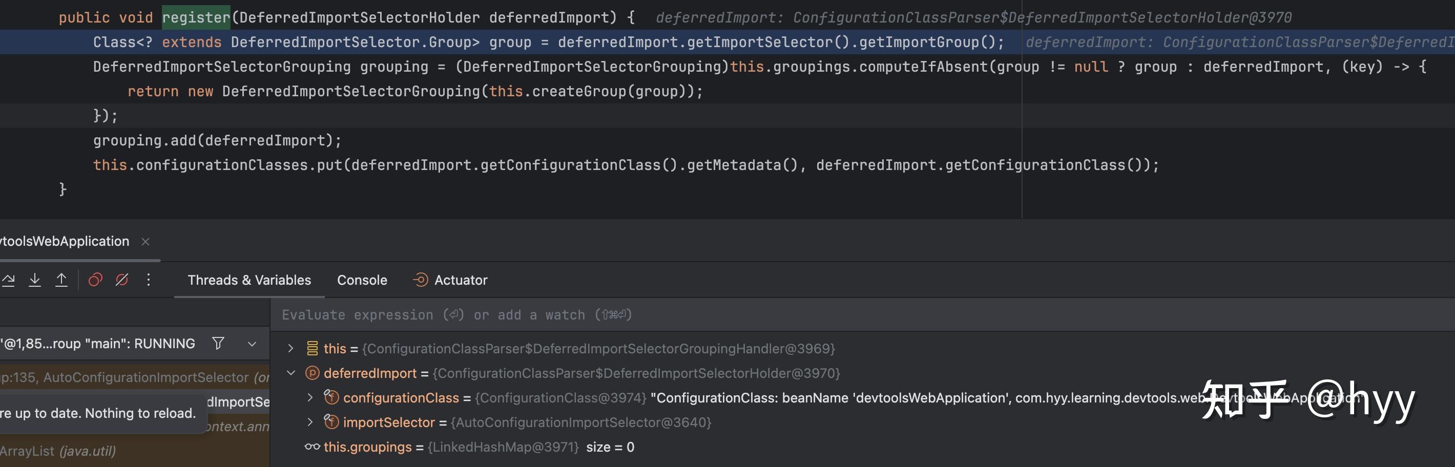The width and height of the screenshot is (1455, 467).
Task: Toggle Mute Breakpoints in debugger toolbar
Action: (x=122, y=280)
